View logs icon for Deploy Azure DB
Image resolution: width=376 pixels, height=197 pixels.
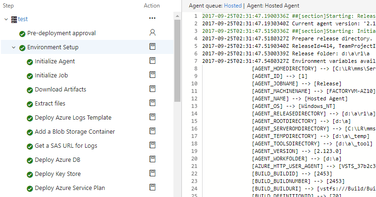click(152, 159)
